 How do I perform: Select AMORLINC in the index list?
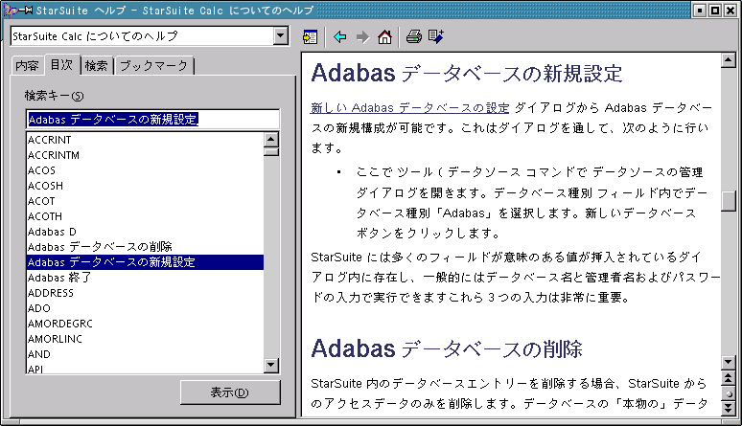pyautogui.click(x=145, y=339)
